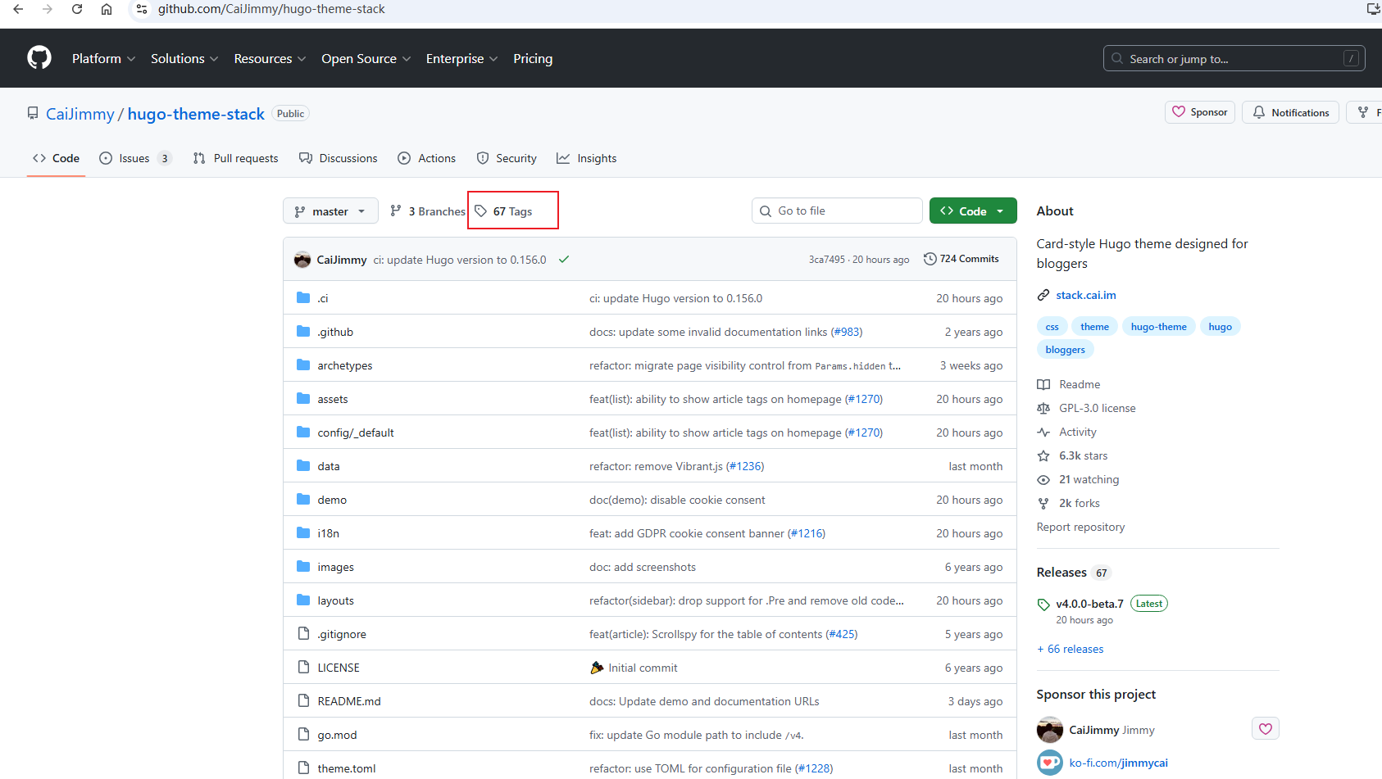The width and height of the screenshot is (1382, 779).
Task: Click CaiJimmy's avatar in the commit row
Action: tap(302, 260)
